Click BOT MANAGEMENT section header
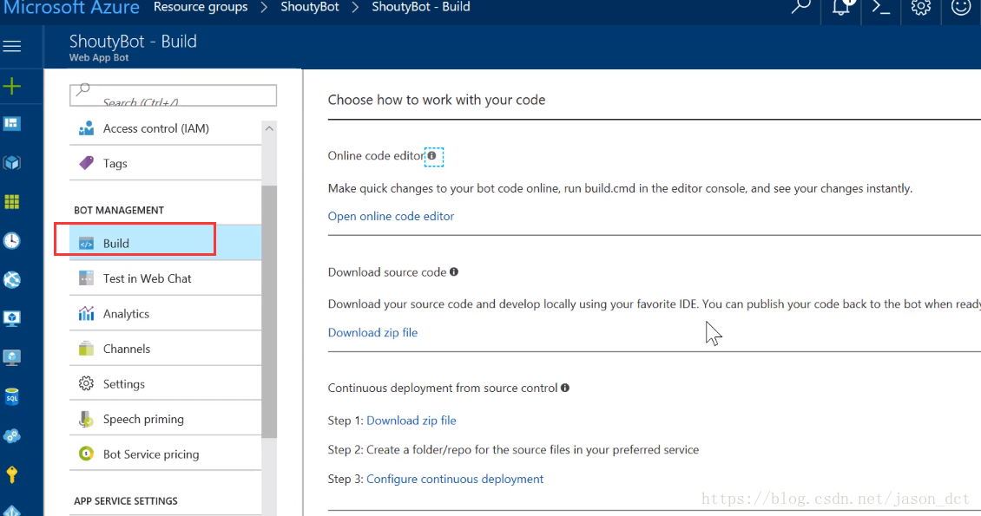Screen dimensions: 981x516 (x=119, y=210)
